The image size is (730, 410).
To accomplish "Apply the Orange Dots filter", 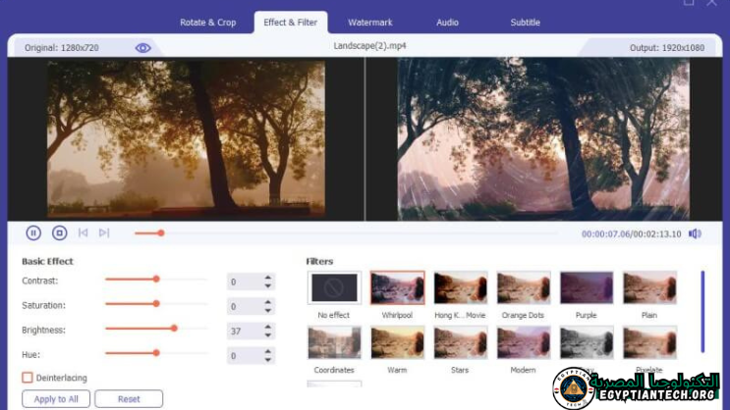I will coord(524,287).
